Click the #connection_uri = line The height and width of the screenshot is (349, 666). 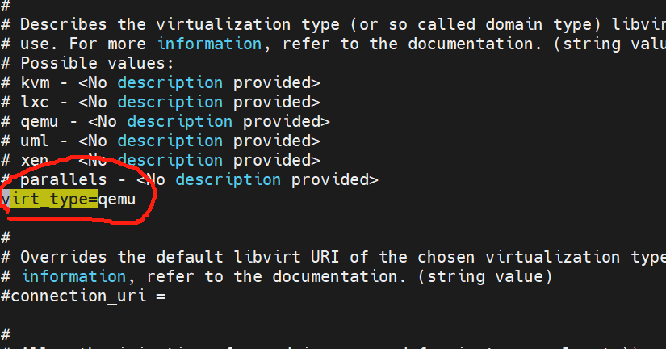pyautogui.click(x=83, y=296)
